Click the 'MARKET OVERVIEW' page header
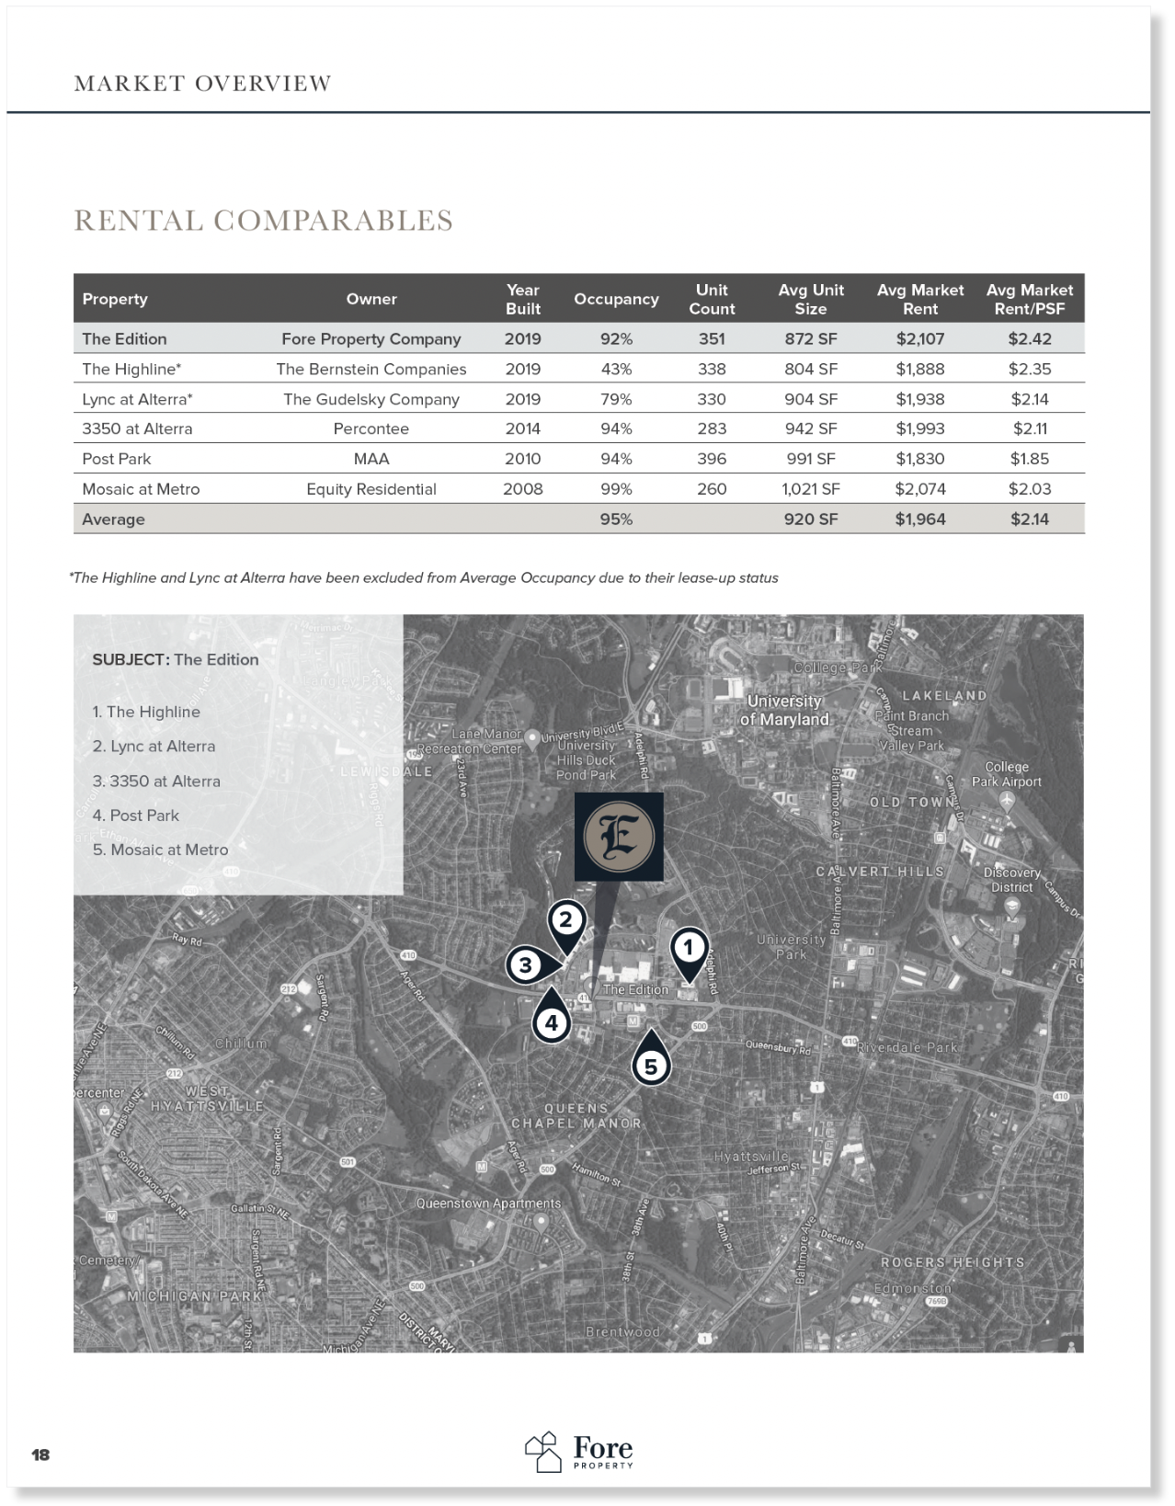This screenshot has width=1175, height=1506. point(202,83)
